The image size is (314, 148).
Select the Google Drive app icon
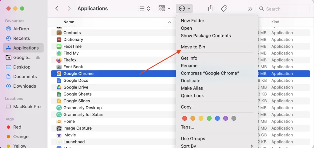tap(59, 87)
